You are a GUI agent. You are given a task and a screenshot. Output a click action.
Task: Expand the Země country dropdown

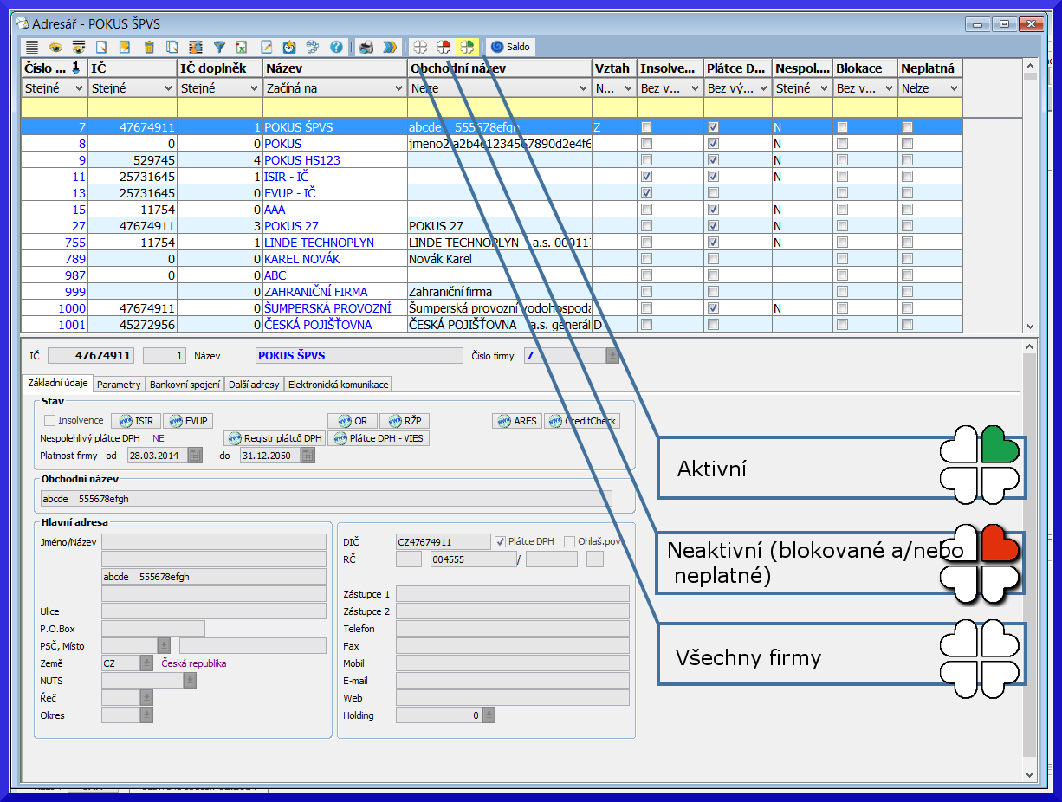146,663
